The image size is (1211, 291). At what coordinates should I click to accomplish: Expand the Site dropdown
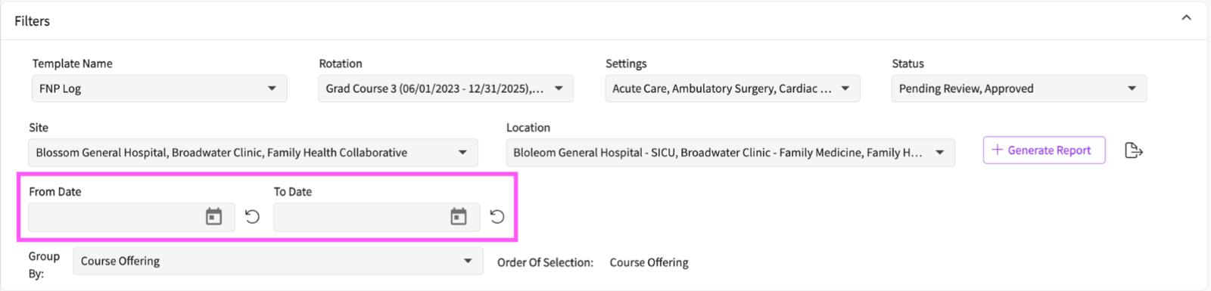coord(253,153)
